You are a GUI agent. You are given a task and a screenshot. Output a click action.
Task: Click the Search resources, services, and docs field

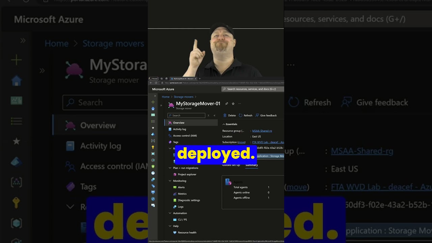[253, 89]
